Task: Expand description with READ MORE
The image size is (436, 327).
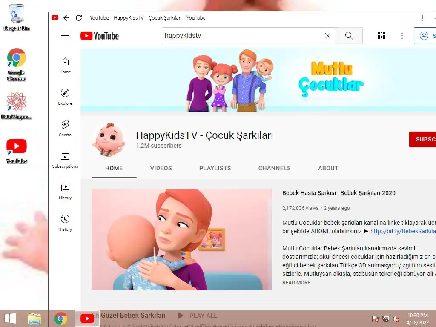Action: coord(296,283)
